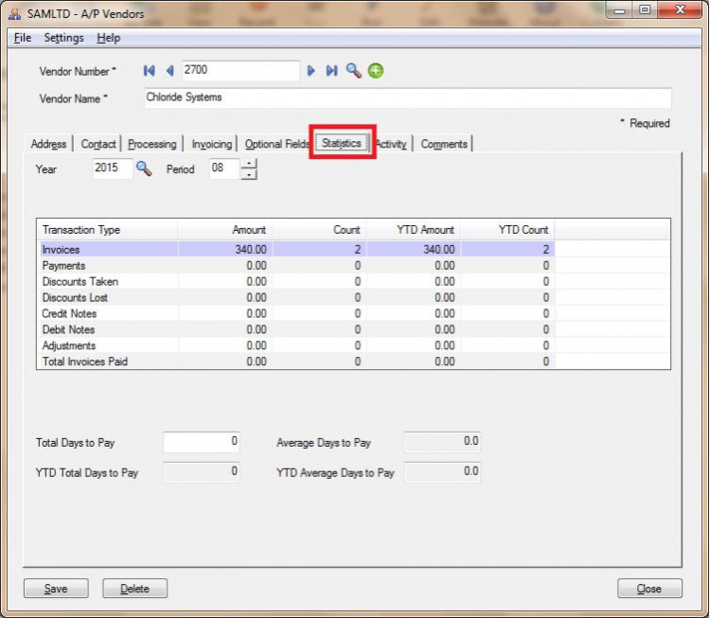Click the Delete button

coord(135,588)
